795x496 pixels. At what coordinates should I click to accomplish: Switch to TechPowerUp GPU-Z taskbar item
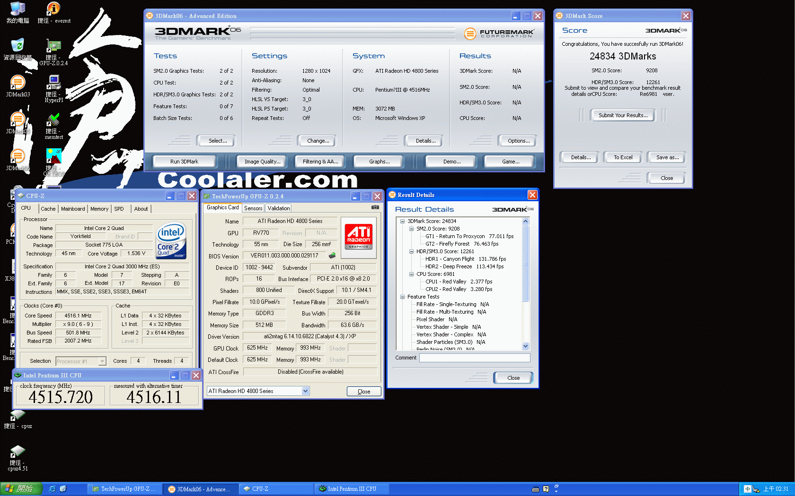point(125,489)
